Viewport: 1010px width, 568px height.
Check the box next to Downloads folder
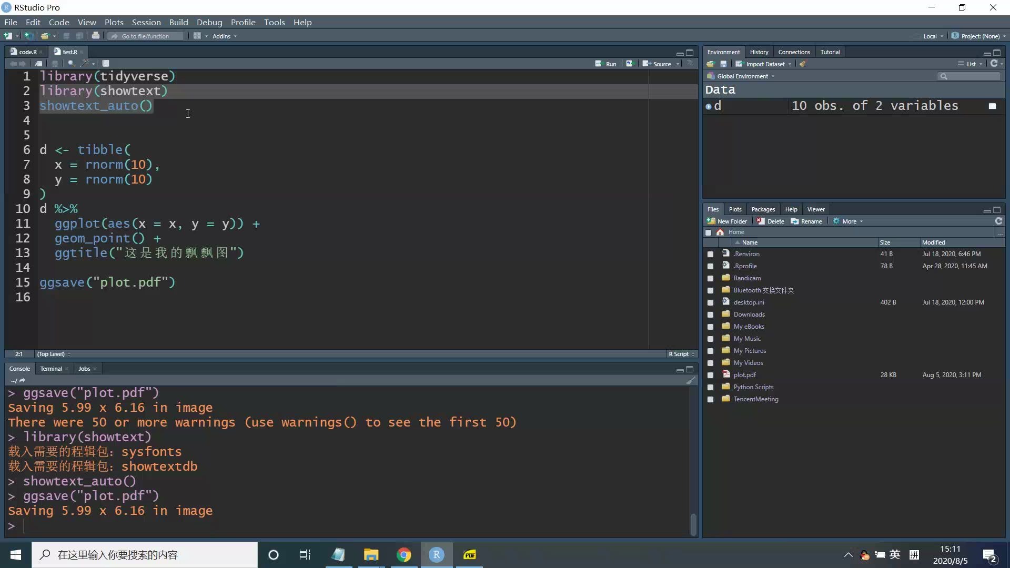point(710,315)
